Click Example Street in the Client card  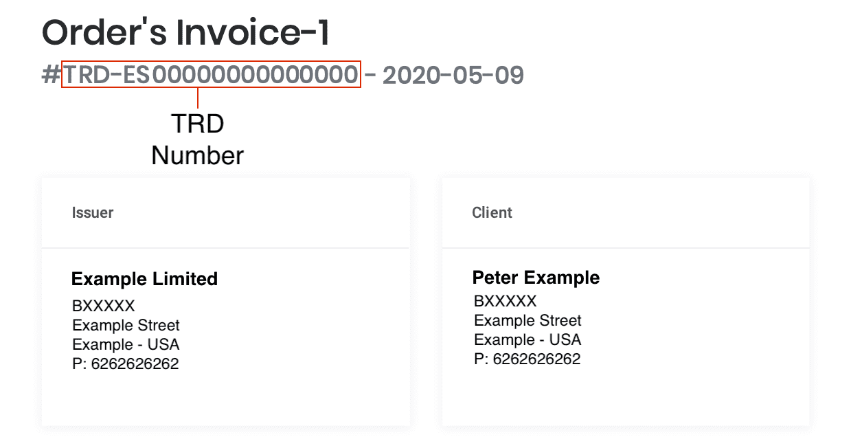click(x=527, y=320)
